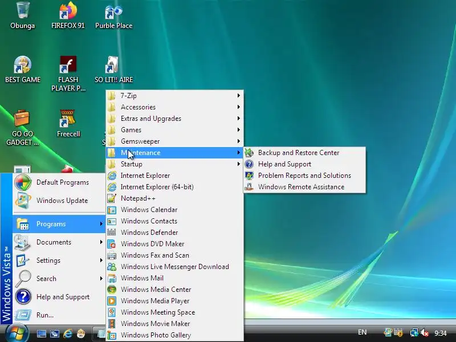Screen dimensions: 456x342
Task: Select the highlighted Maintenance folder
Action: [x=174, y=153]
